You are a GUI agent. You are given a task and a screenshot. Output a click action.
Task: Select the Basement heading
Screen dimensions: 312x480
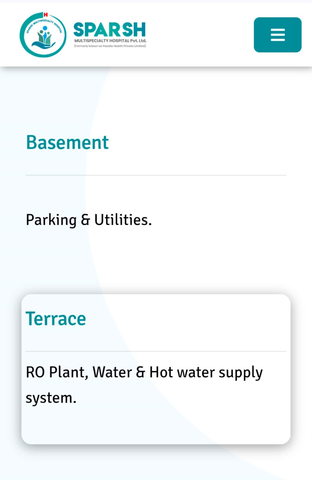(x=67, y=142)
